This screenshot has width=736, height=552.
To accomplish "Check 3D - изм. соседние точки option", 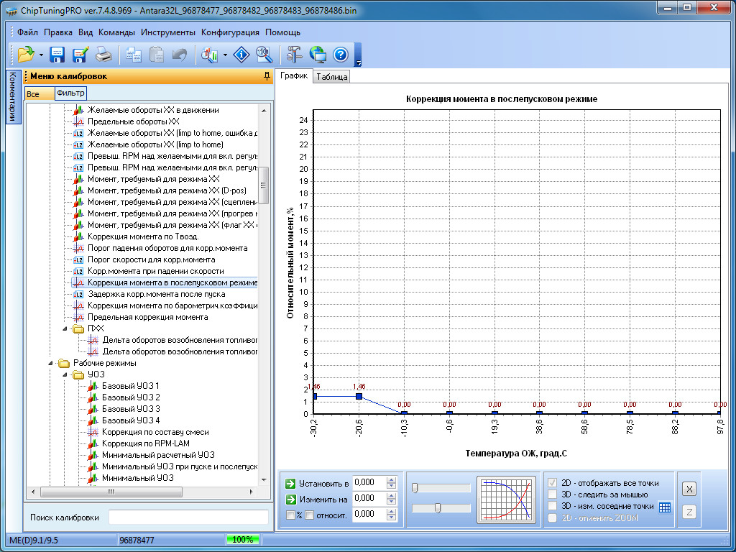I will 552,506.
